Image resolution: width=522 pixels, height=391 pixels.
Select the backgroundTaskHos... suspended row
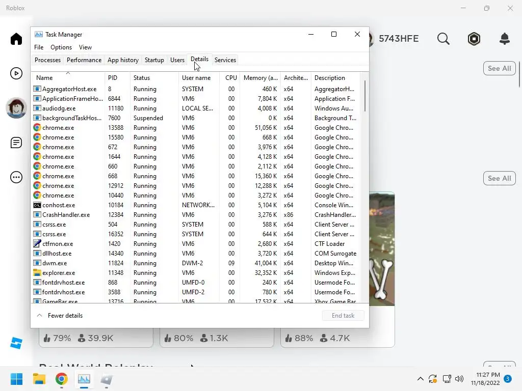(196, 118)
